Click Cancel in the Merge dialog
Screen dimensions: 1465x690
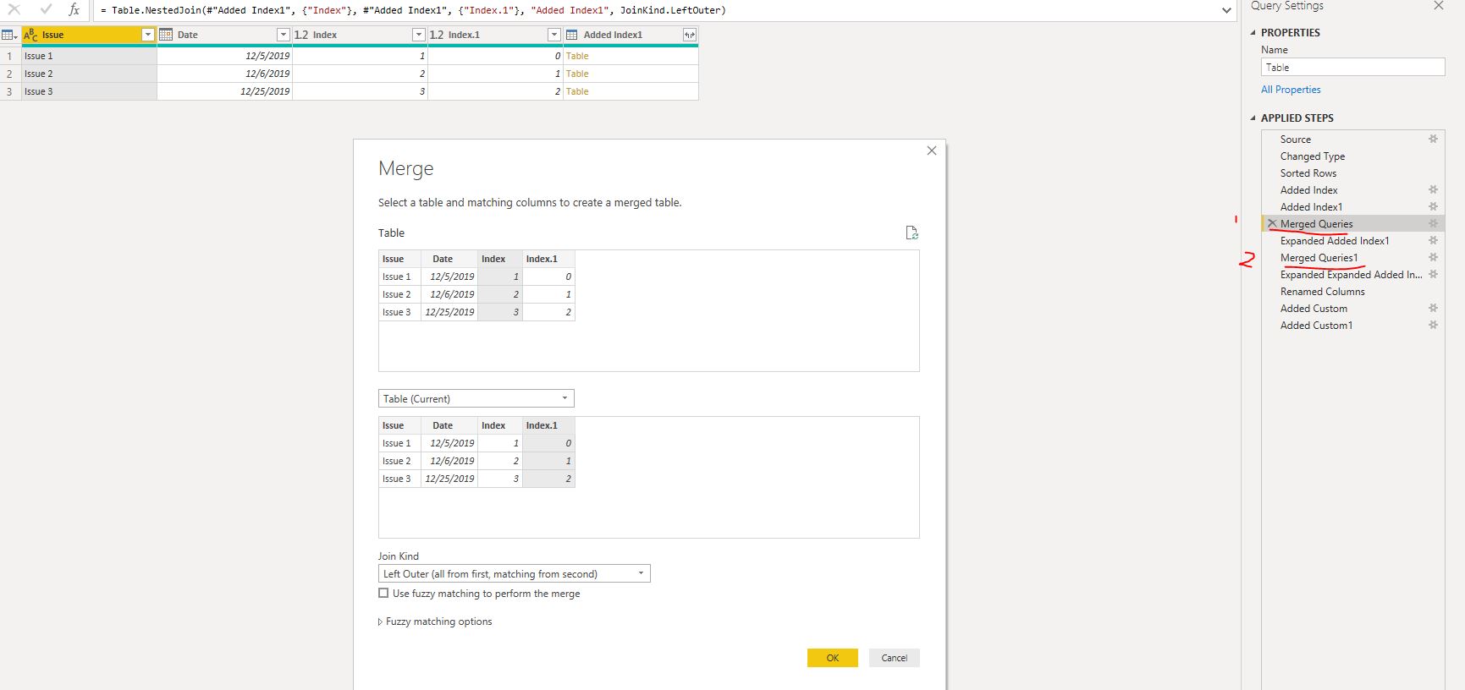(x=894, y=658)
